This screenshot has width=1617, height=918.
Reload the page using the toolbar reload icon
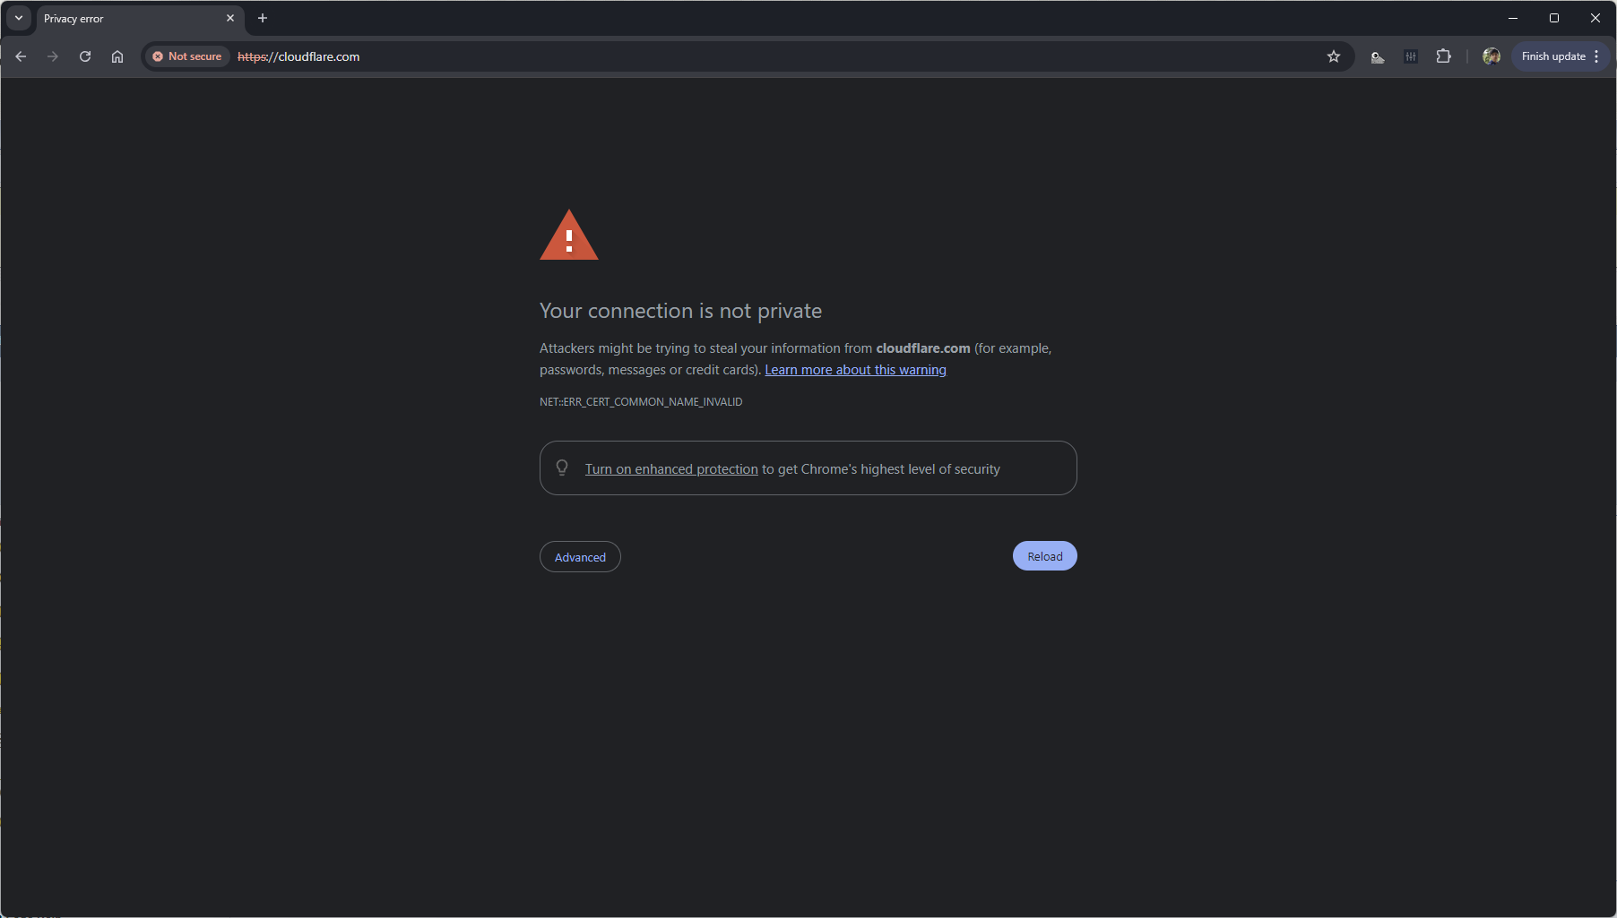85,56
